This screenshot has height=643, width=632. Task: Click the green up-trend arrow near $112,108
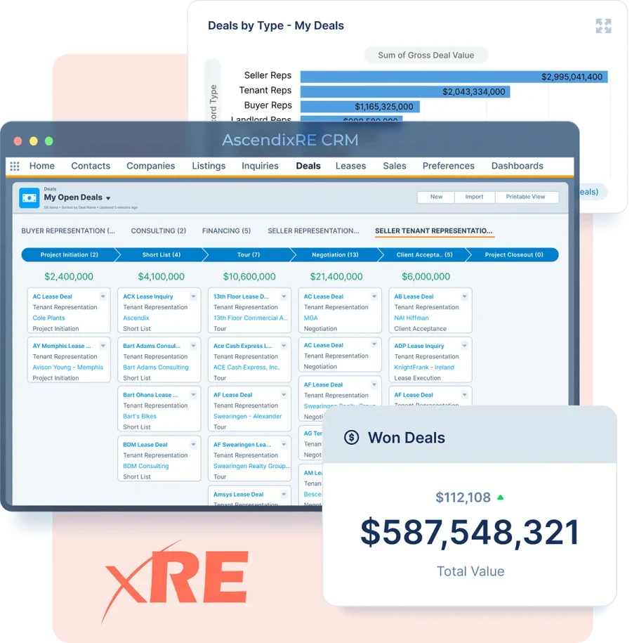tap(501, 498)
